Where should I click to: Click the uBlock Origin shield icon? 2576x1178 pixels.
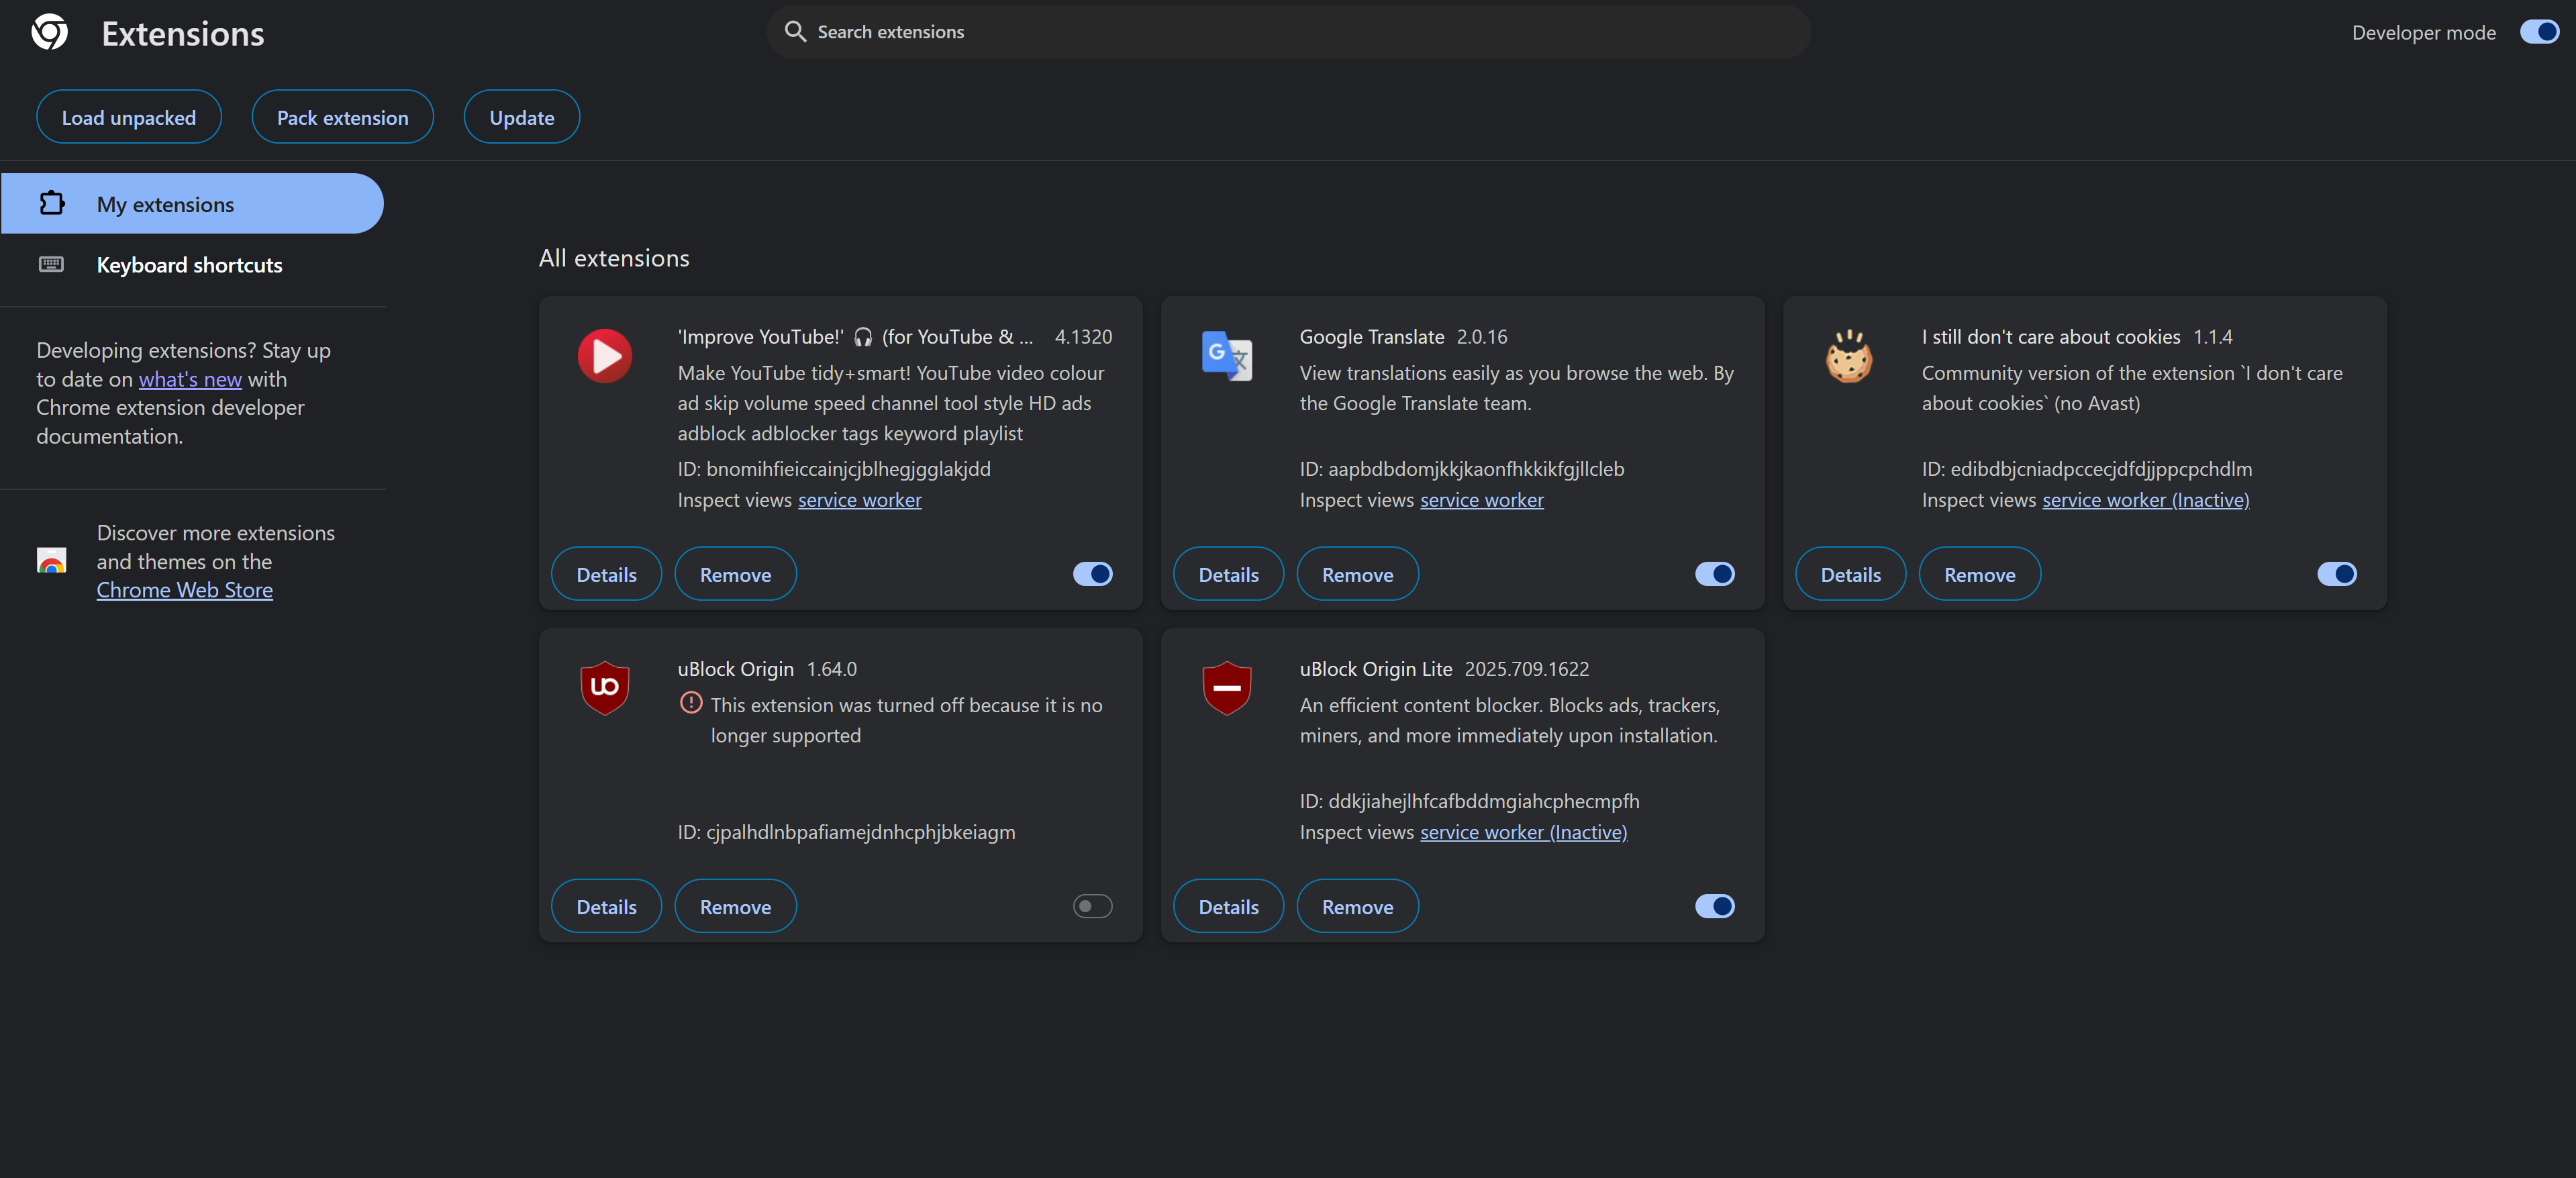[604, 687]
